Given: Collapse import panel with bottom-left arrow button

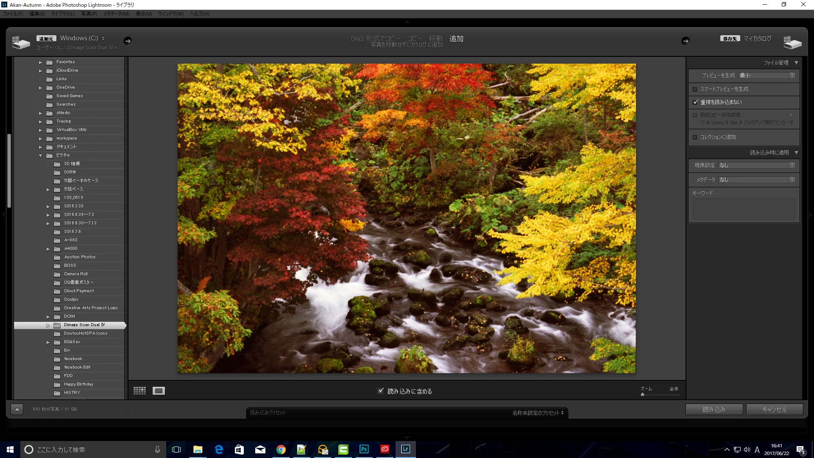Looking at the screenshot, I should pyautogui.click(x=17, y=409).
